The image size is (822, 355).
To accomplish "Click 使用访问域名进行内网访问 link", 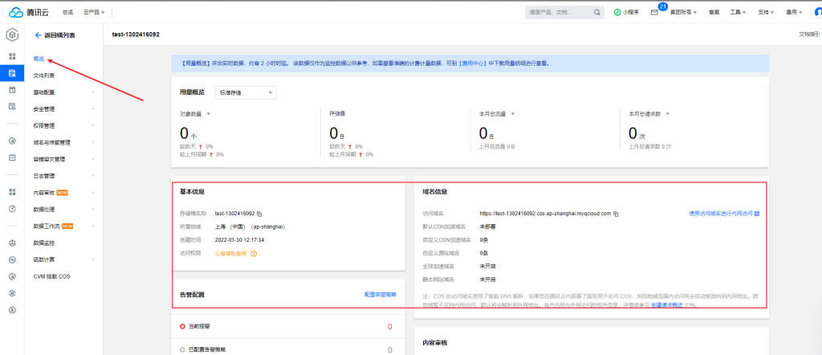I will [723, 214].
